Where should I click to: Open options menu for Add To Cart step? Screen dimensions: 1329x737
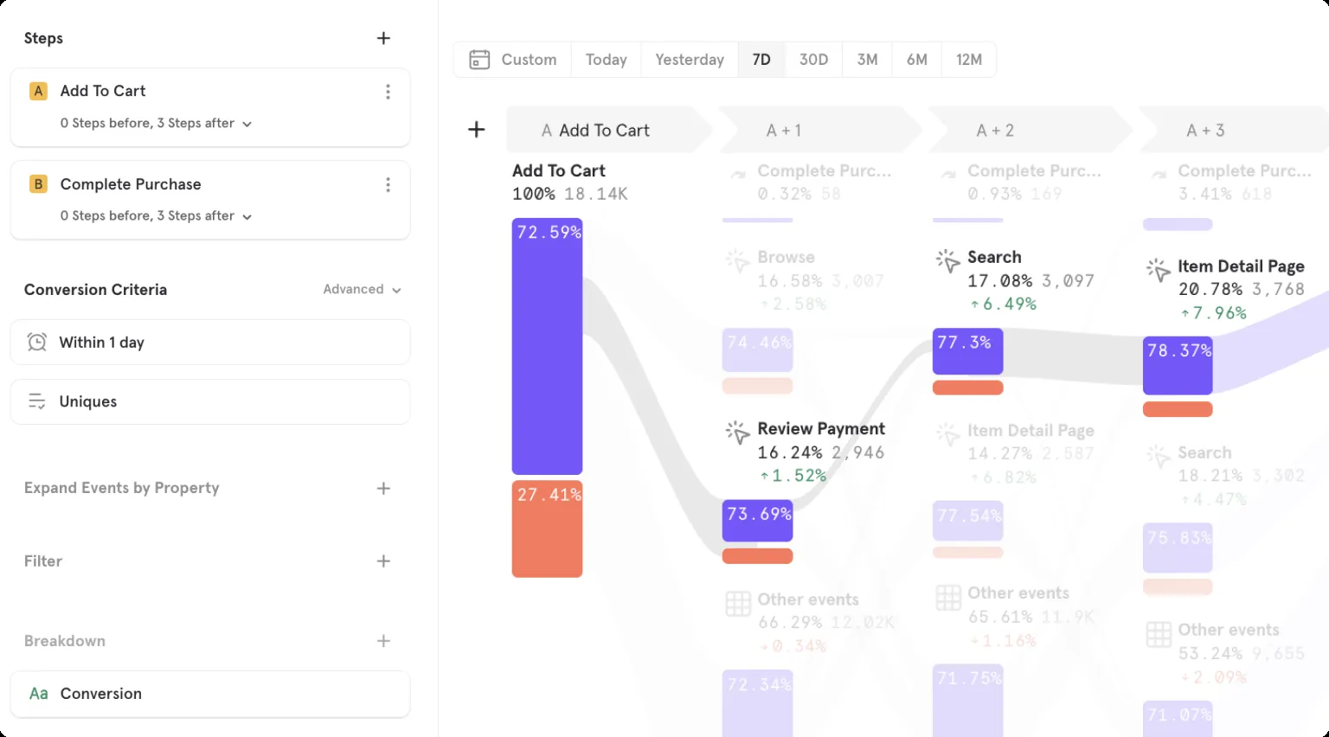(388, 92)
